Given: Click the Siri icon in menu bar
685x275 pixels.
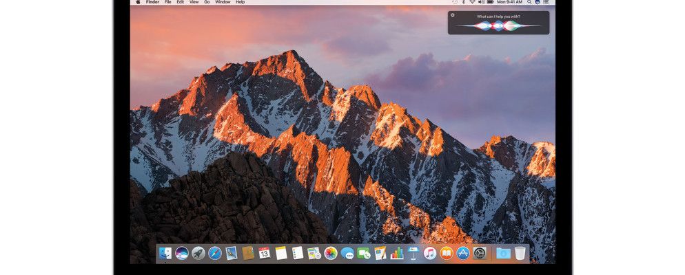Looking at the screenshot, I should pyautogui.click(x=539, y=2).
